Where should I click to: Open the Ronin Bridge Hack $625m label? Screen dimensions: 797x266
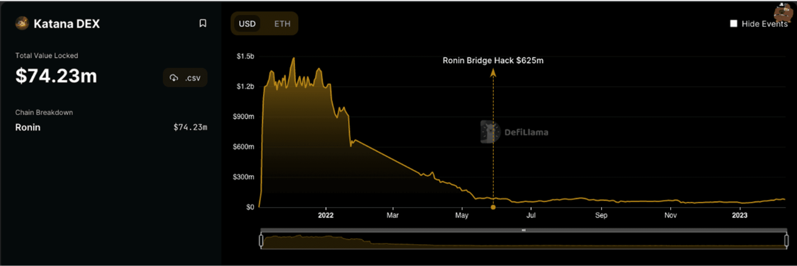(493, 60)
